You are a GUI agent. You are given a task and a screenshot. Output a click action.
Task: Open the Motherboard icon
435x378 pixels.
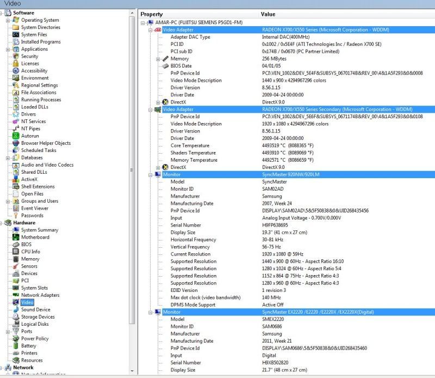coord(16,237)
